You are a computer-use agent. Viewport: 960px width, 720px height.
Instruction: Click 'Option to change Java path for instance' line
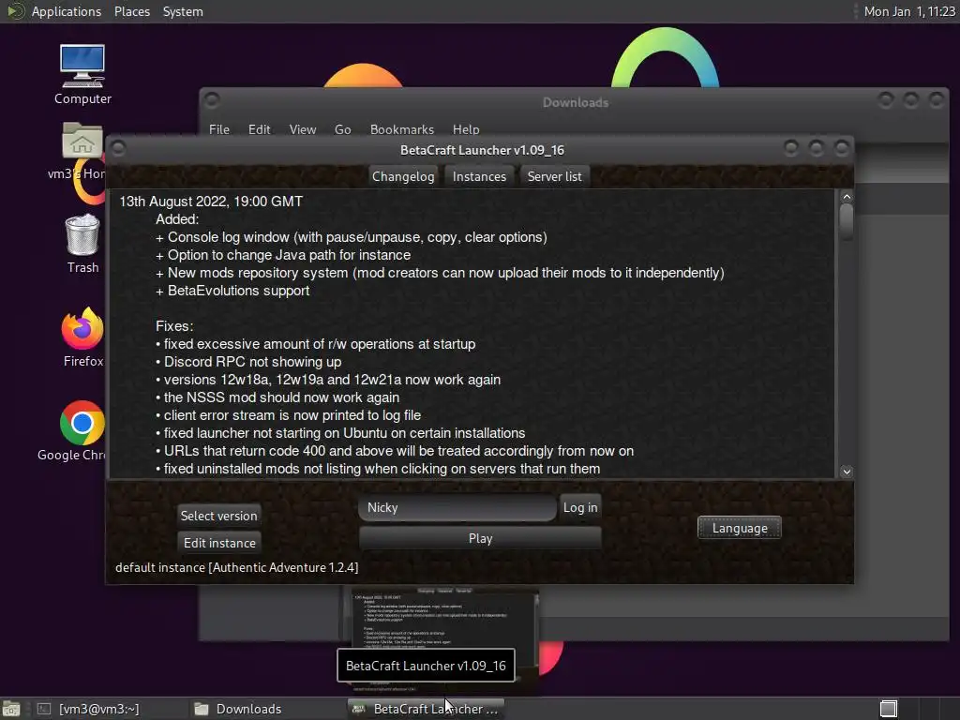tap(283, 255)
